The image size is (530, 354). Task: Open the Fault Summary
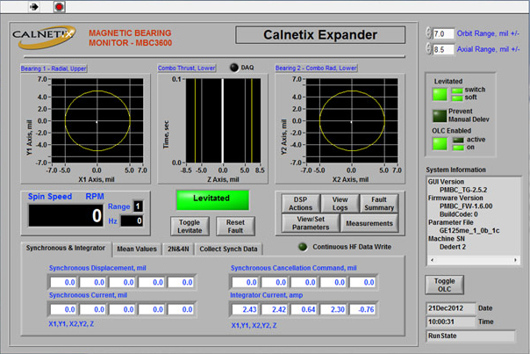(x=378, y=203)
